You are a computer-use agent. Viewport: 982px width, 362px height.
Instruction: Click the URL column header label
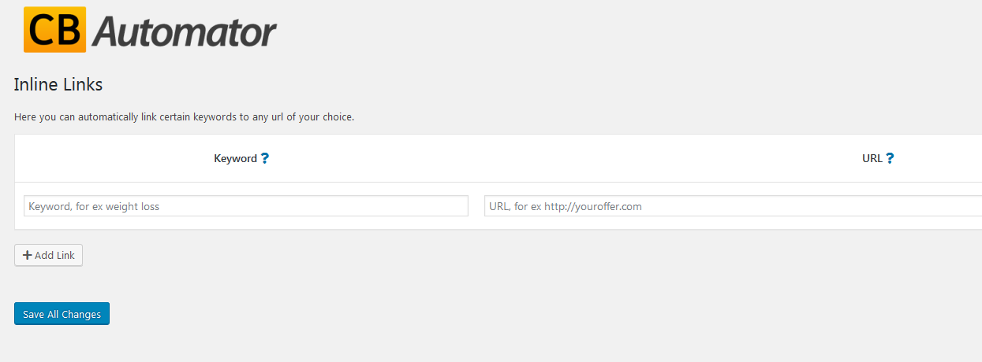click(872, 158)
